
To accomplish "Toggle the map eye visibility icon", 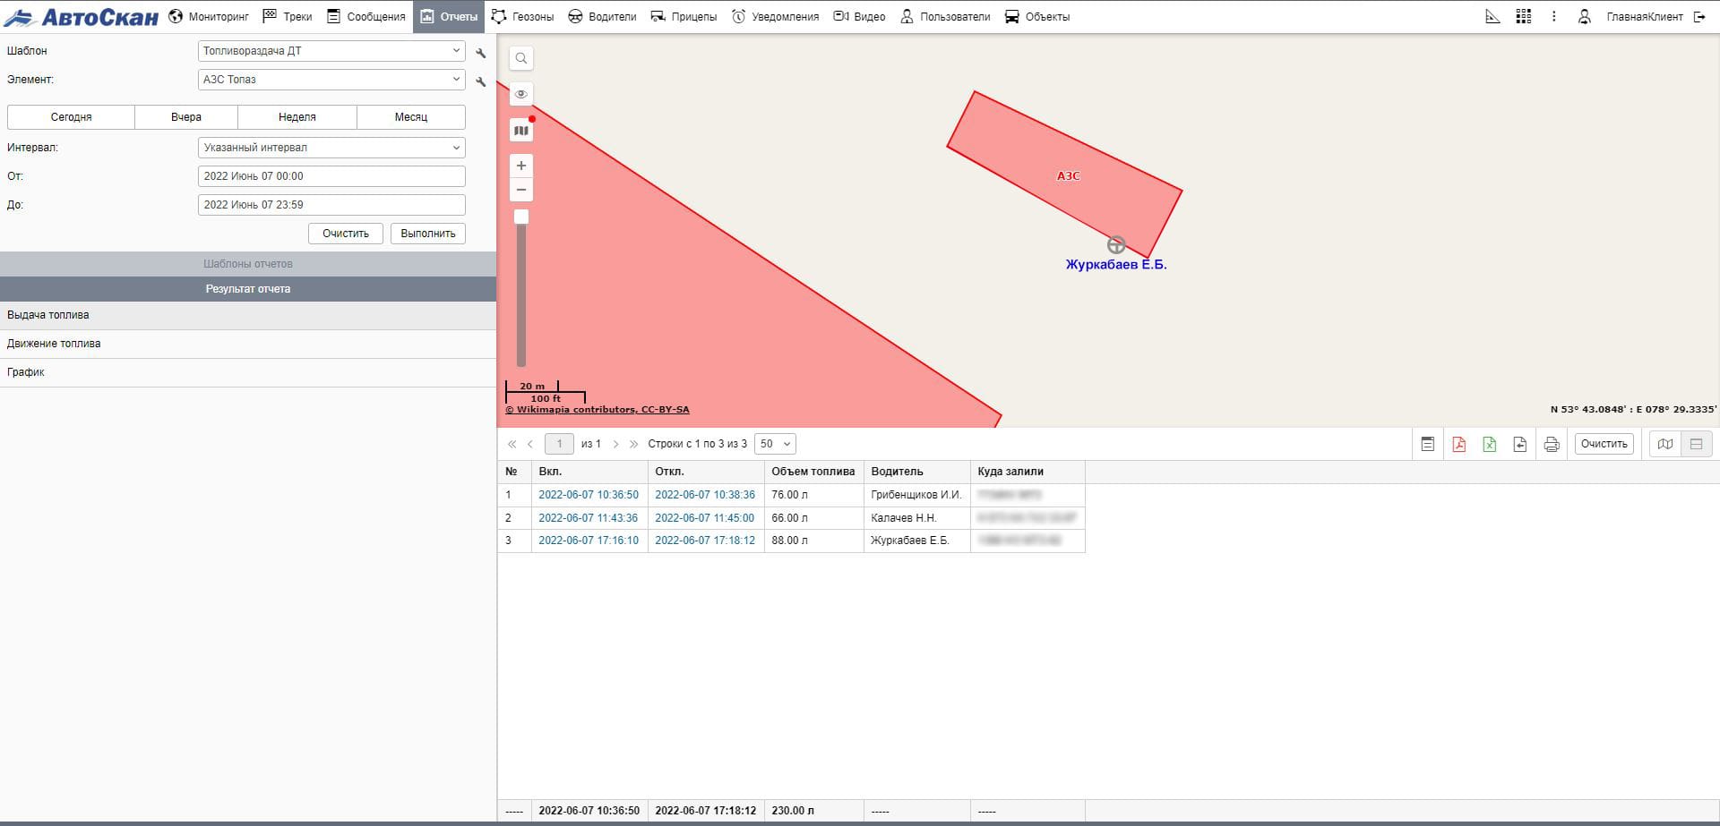I will [x=520, y=94].
